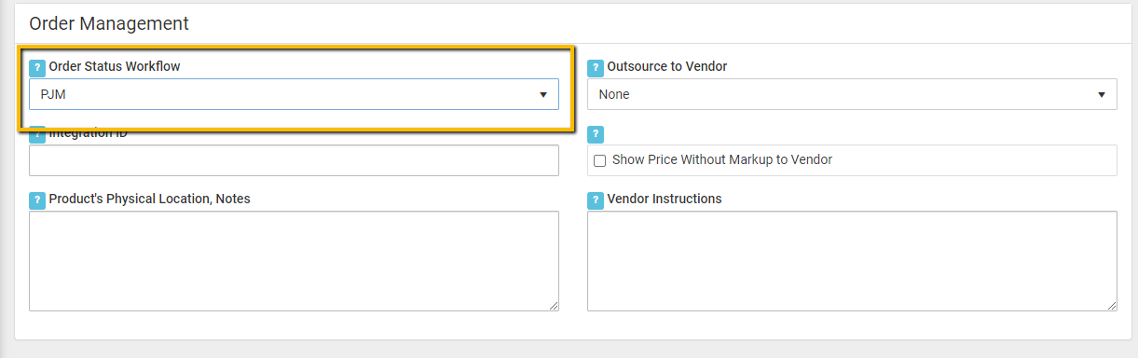Click the 'Outsource to Vendor' field label
Viewport: 1138px width, 358px height.
[x=667, y=67]
